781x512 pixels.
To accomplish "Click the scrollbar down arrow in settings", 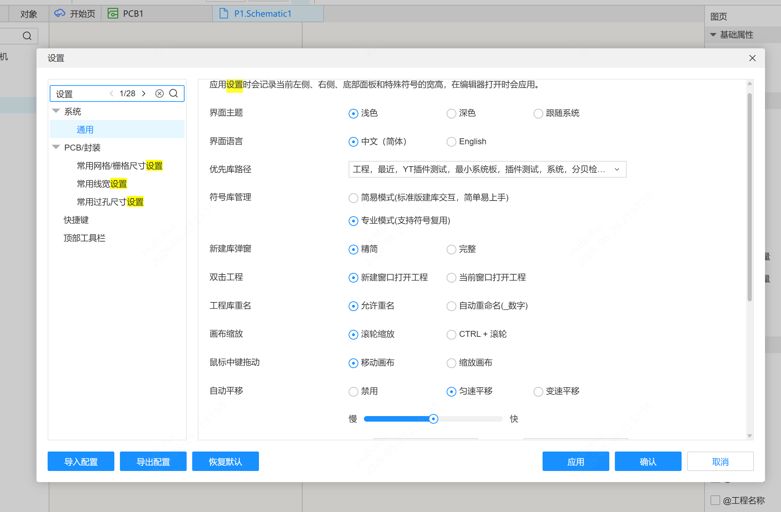I will 750,436.
